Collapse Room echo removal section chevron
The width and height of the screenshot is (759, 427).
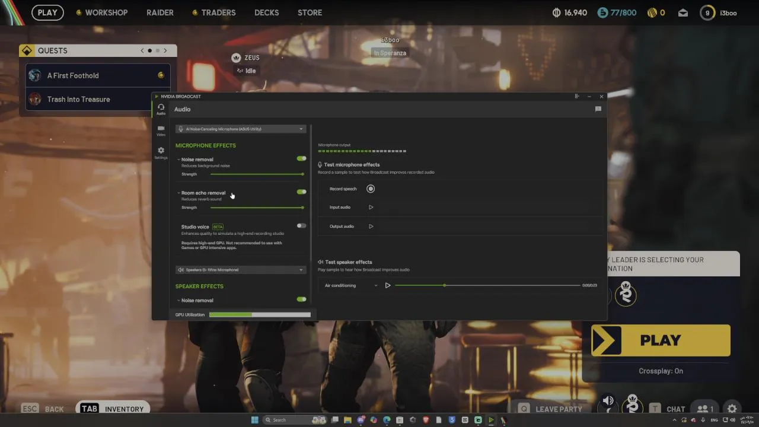178,193
